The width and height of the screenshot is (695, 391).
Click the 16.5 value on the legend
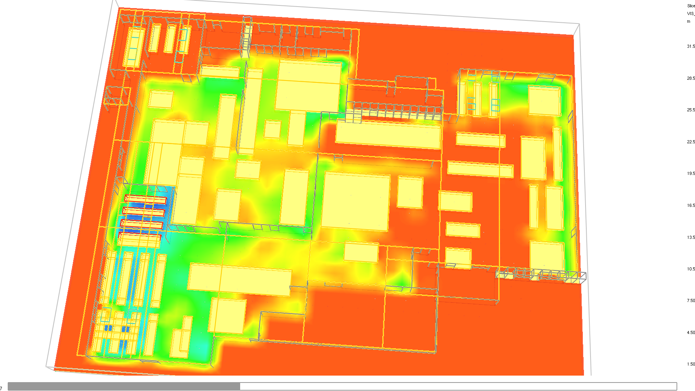(x=691, y=205)
